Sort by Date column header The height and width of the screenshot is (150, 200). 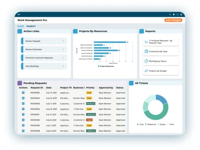pos(49,88)
